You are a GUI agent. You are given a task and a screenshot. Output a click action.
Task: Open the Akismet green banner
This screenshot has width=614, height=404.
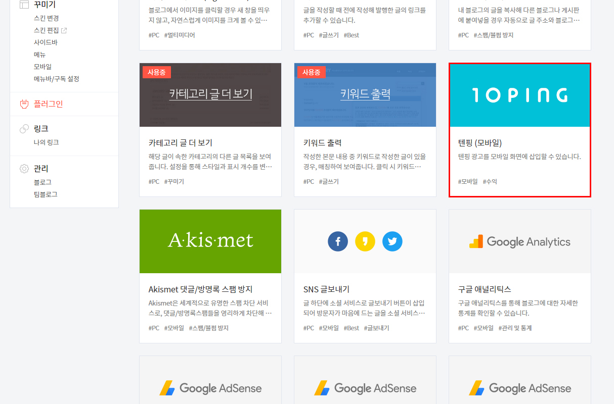click(x=210, y=241)
